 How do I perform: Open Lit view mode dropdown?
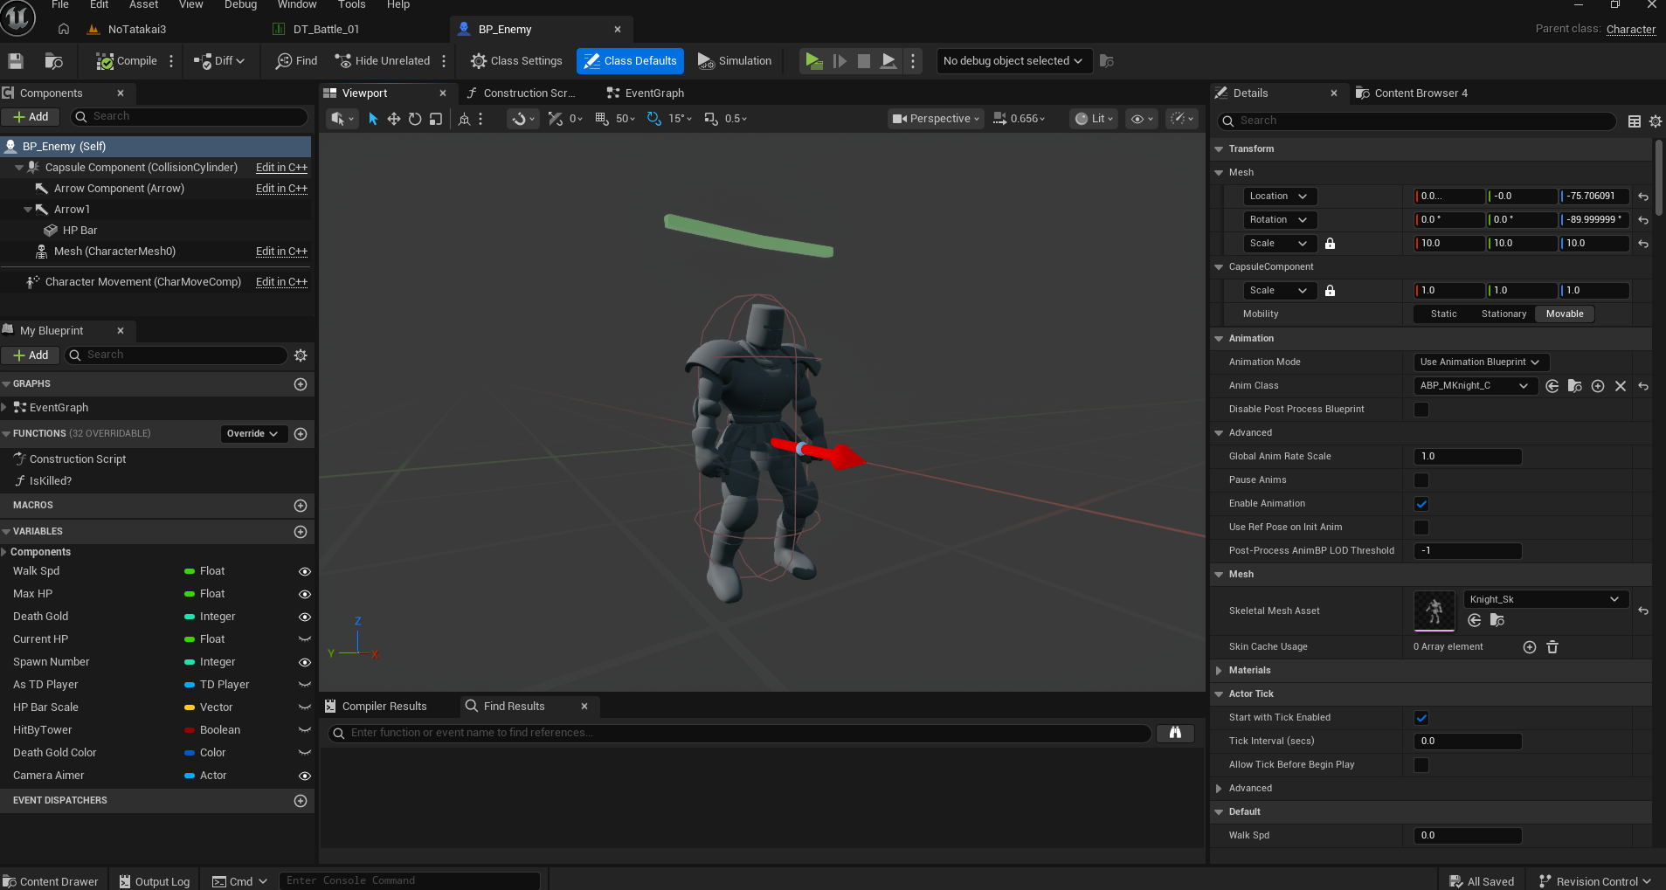[1094, 119]
